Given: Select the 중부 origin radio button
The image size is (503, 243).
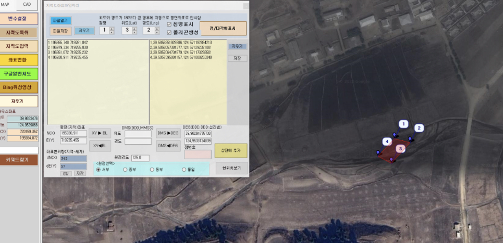Looking at the screenshot, I should point(125,169).
